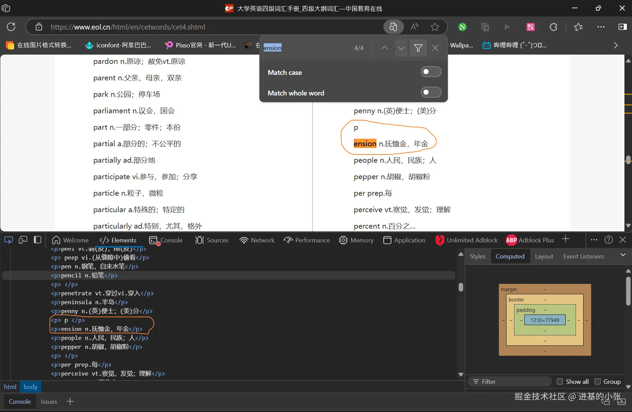
Task: Activate the inspect element picker
Action: click(x=8, y=240)
